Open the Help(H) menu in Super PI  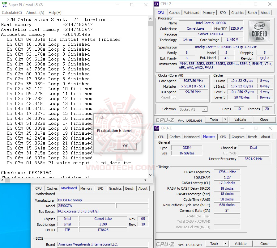[x=55, y=13]
